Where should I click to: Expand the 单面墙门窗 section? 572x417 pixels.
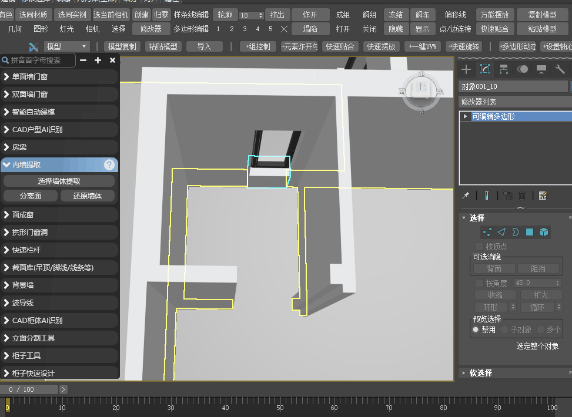(59, 76)
